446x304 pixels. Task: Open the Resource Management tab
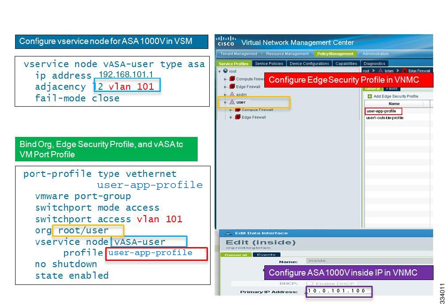pyautogui.click(x=287, y=53)
